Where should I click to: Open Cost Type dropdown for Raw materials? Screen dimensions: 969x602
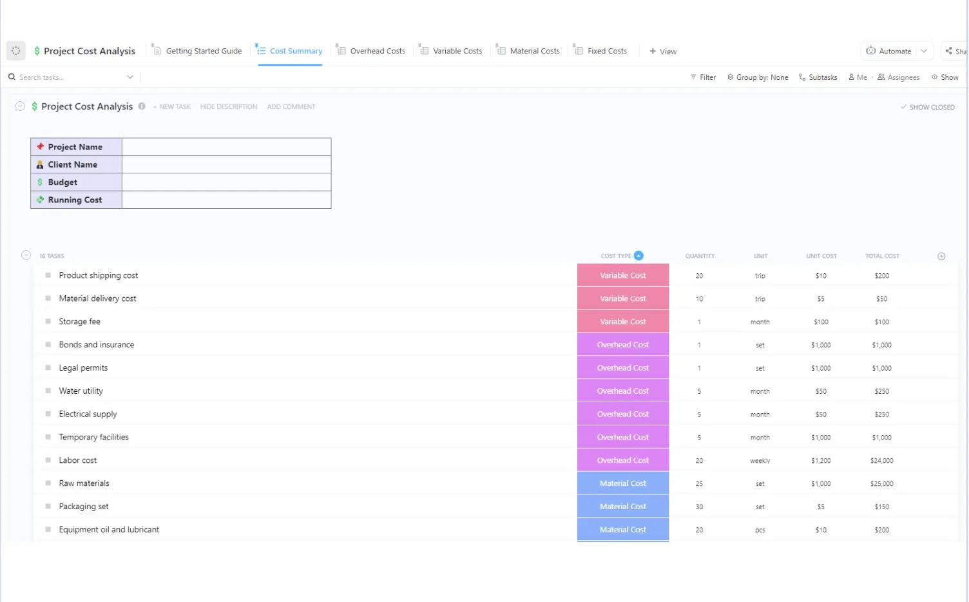coord(623,483)
